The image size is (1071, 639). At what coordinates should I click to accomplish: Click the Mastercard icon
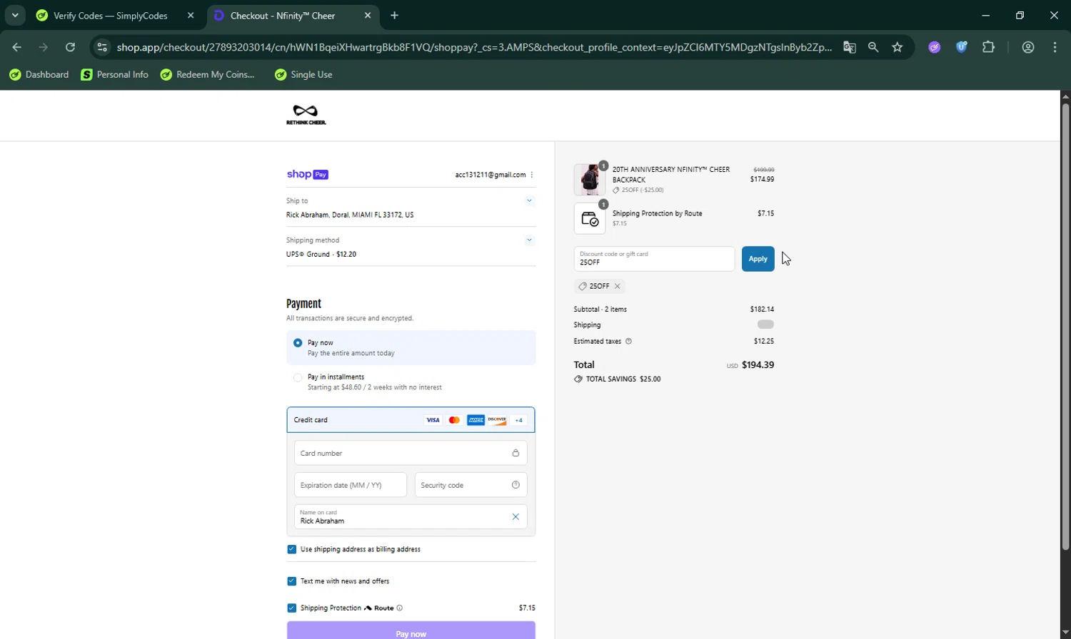454,420
